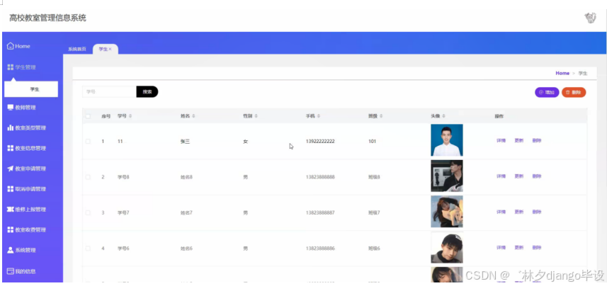Click 更新 for row 姓名8

coord(518,176)
